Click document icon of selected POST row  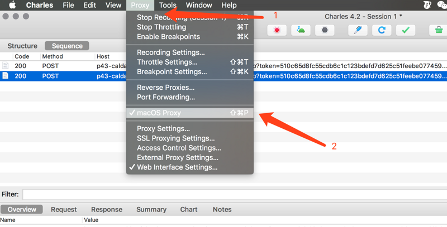[x=6, y=76]
